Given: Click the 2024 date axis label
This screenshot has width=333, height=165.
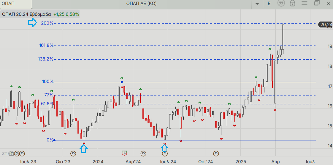Looking at the screenshot, I should pyautogui.click(x=98, y=162).
